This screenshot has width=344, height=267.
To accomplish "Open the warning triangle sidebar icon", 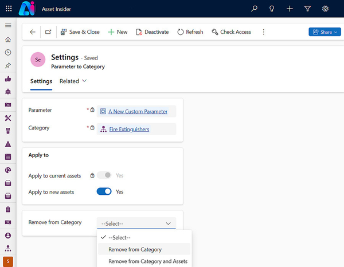I will [x=8, y=144].
